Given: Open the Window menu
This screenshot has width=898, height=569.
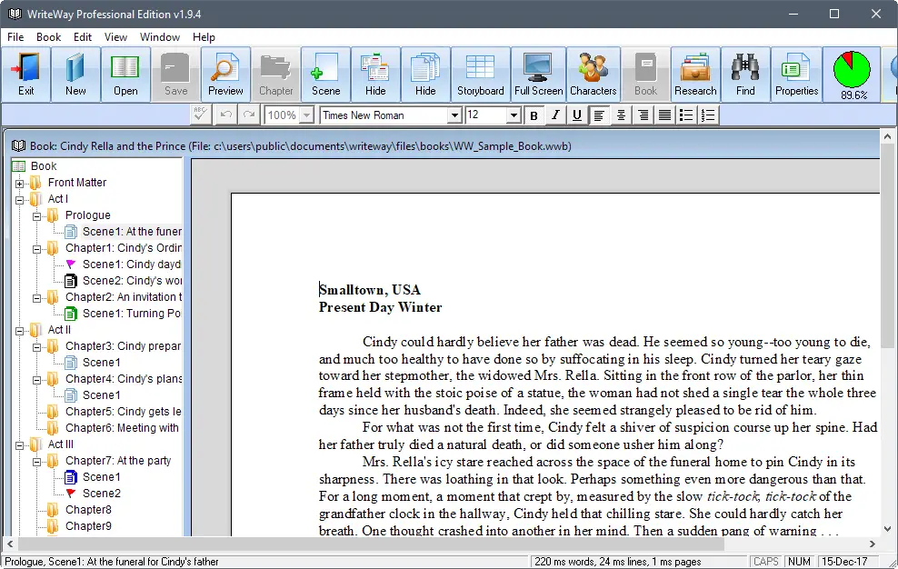Looking at the screenshot, I should (160, 37).
